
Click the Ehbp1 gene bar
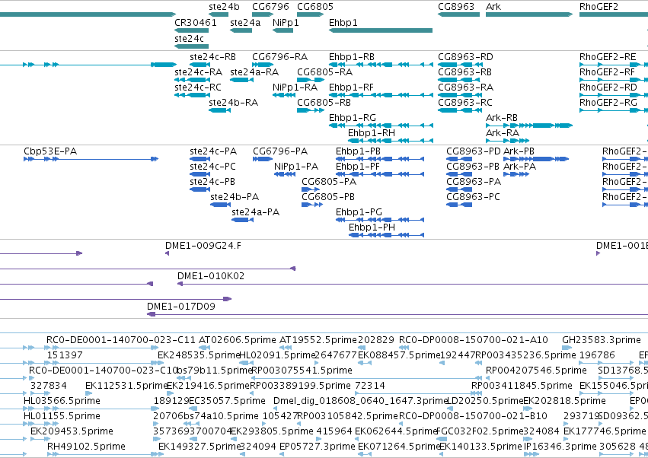[x=381, y=30]
